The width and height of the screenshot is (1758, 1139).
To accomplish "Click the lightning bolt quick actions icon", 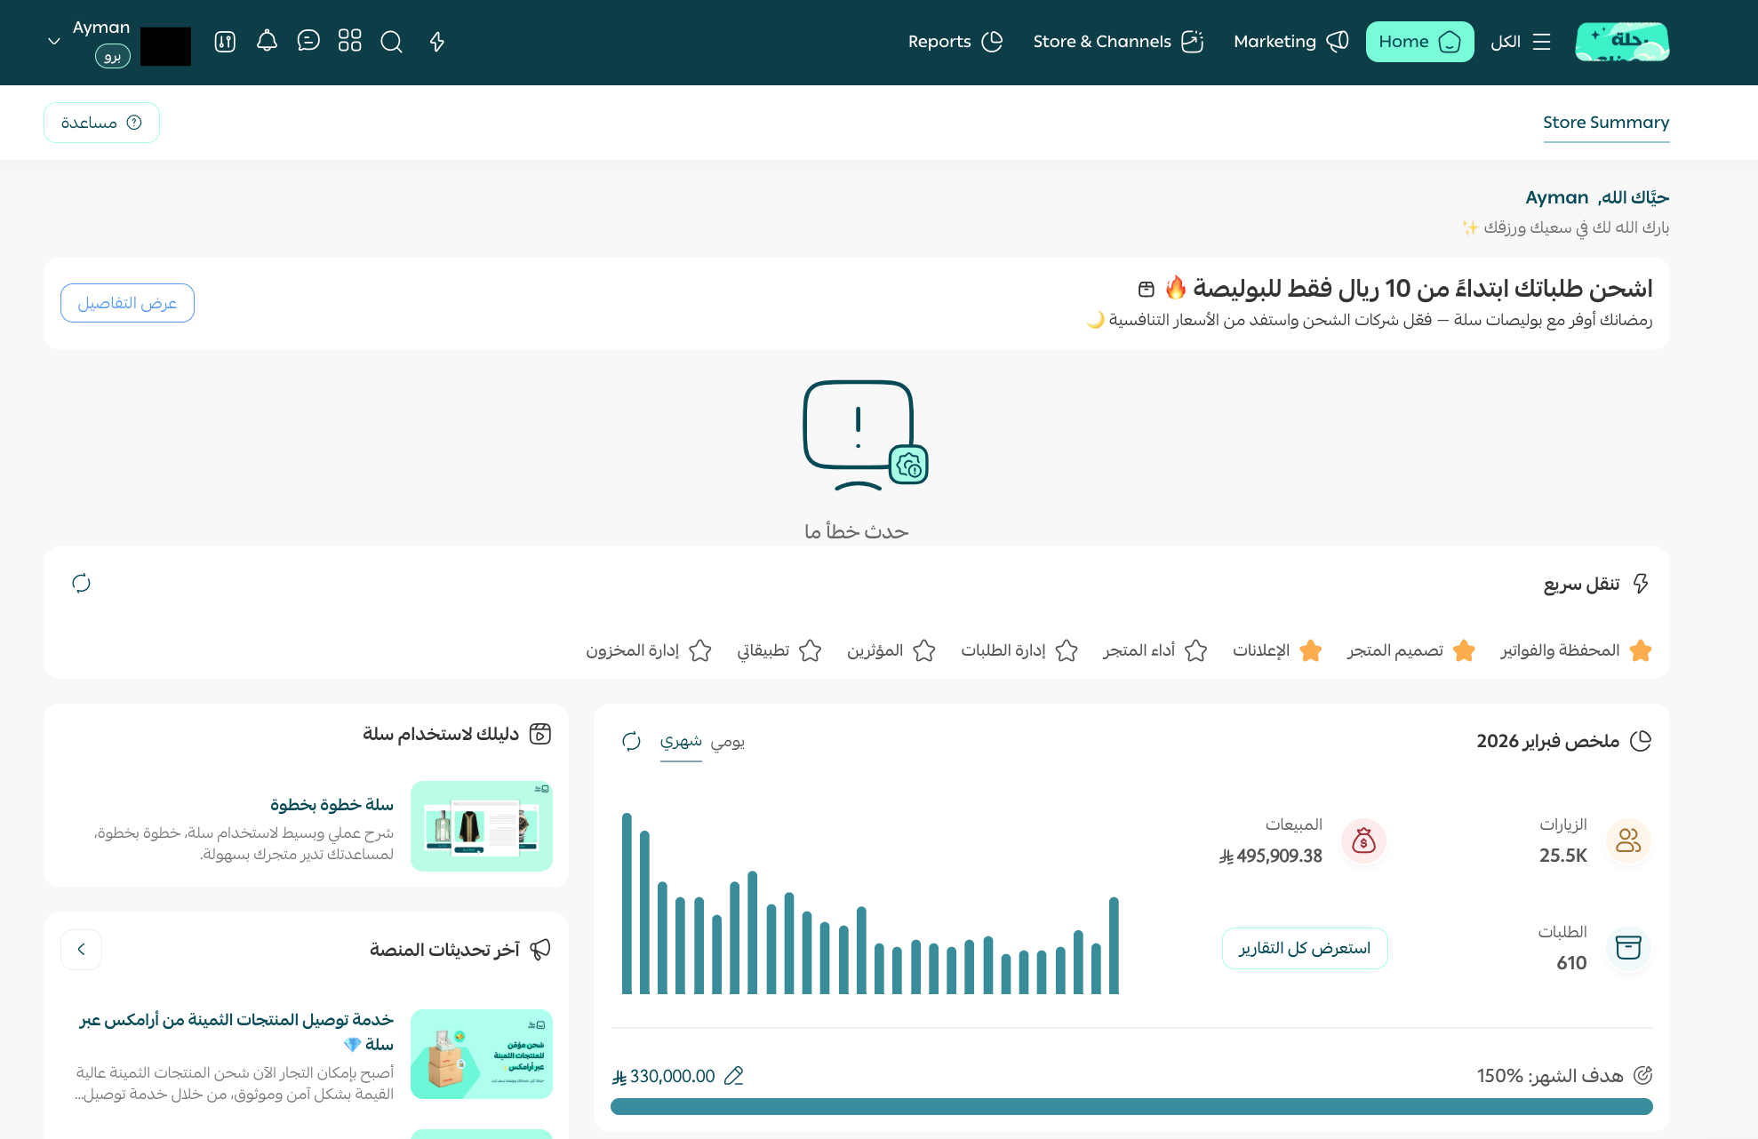I will point(436,42).
